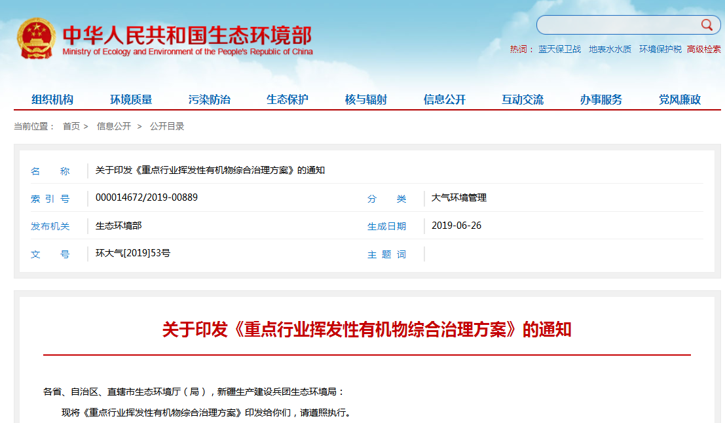This screenshot has height=423, width=725.
Task: Open the 污染防治 menu
Action: point(209,99)
